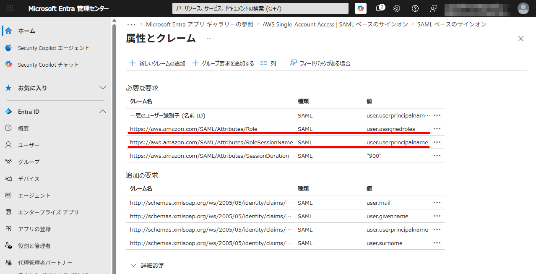Click the plus icon for 新しいクレームの追加

(133, 63)
